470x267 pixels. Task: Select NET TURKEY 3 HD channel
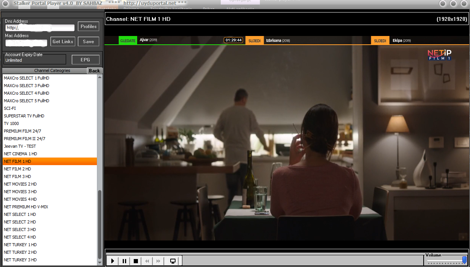50,260
